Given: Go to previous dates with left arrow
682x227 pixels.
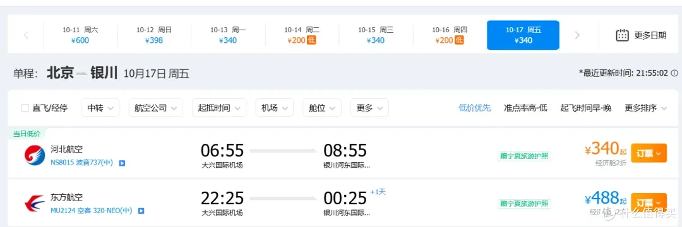Looking at the screenshot, I should coord(26,35).
